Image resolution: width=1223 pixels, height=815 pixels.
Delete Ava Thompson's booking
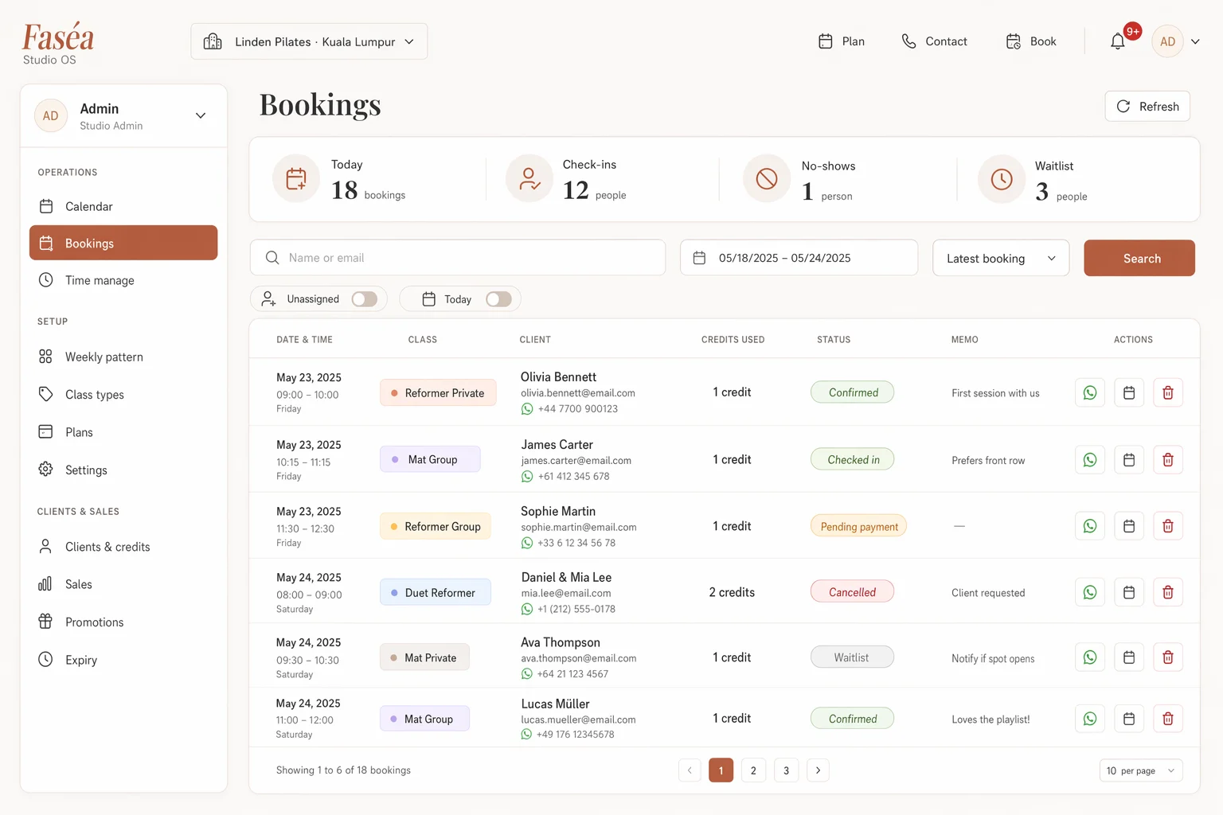[x=1168, y=657]
